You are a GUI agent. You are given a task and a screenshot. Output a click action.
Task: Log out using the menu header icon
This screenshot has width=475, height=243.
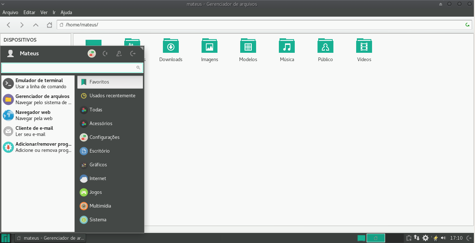coord(133,54)
